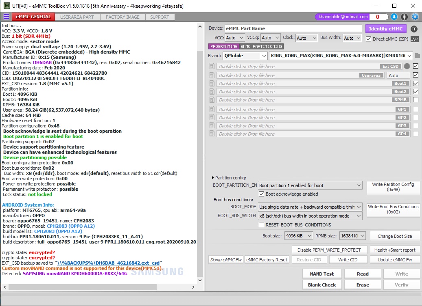Click the file icon beside Boot1 row
422x306 pixels.
(212, 83)
